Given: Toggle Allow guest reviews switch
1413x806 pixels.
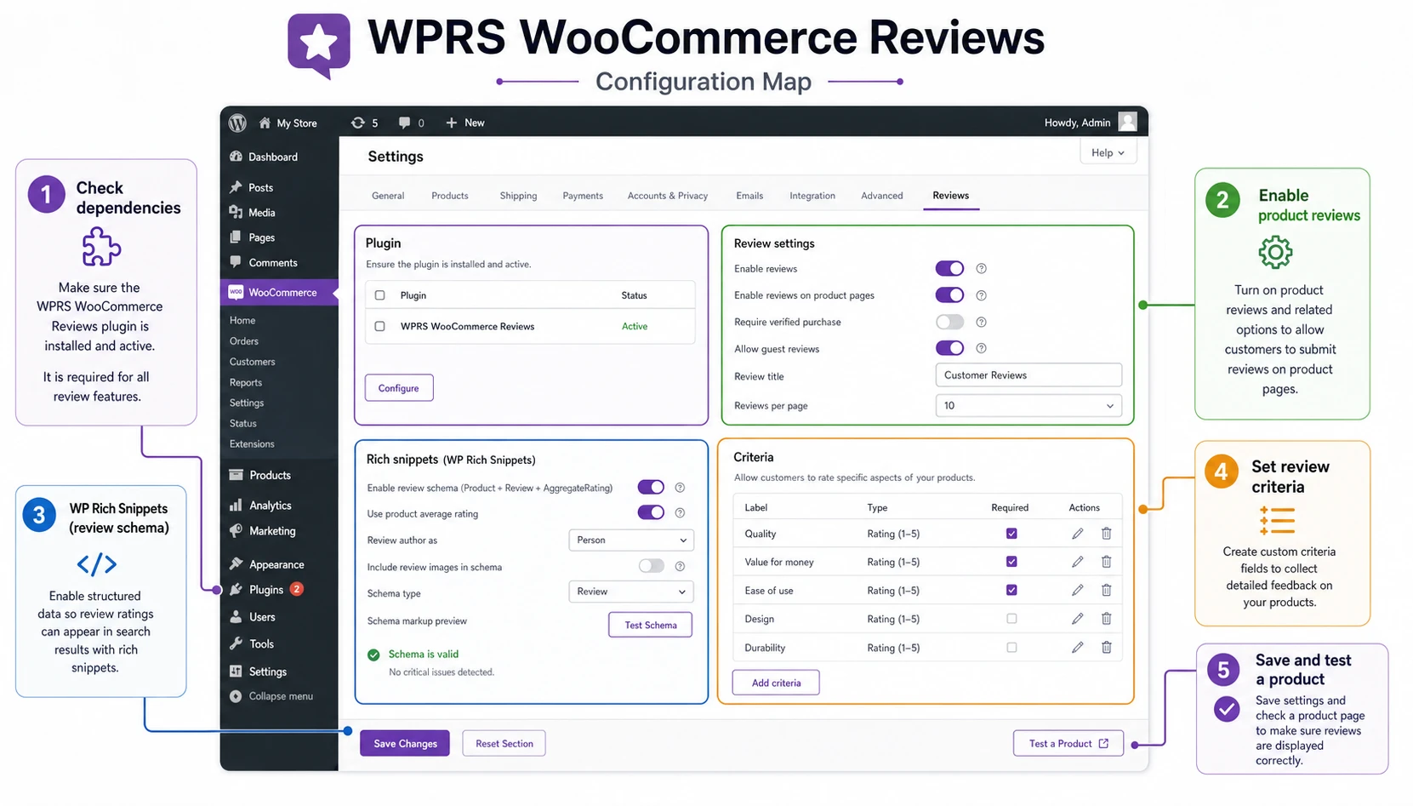Looking at the screenshot, I should point(949,348).
